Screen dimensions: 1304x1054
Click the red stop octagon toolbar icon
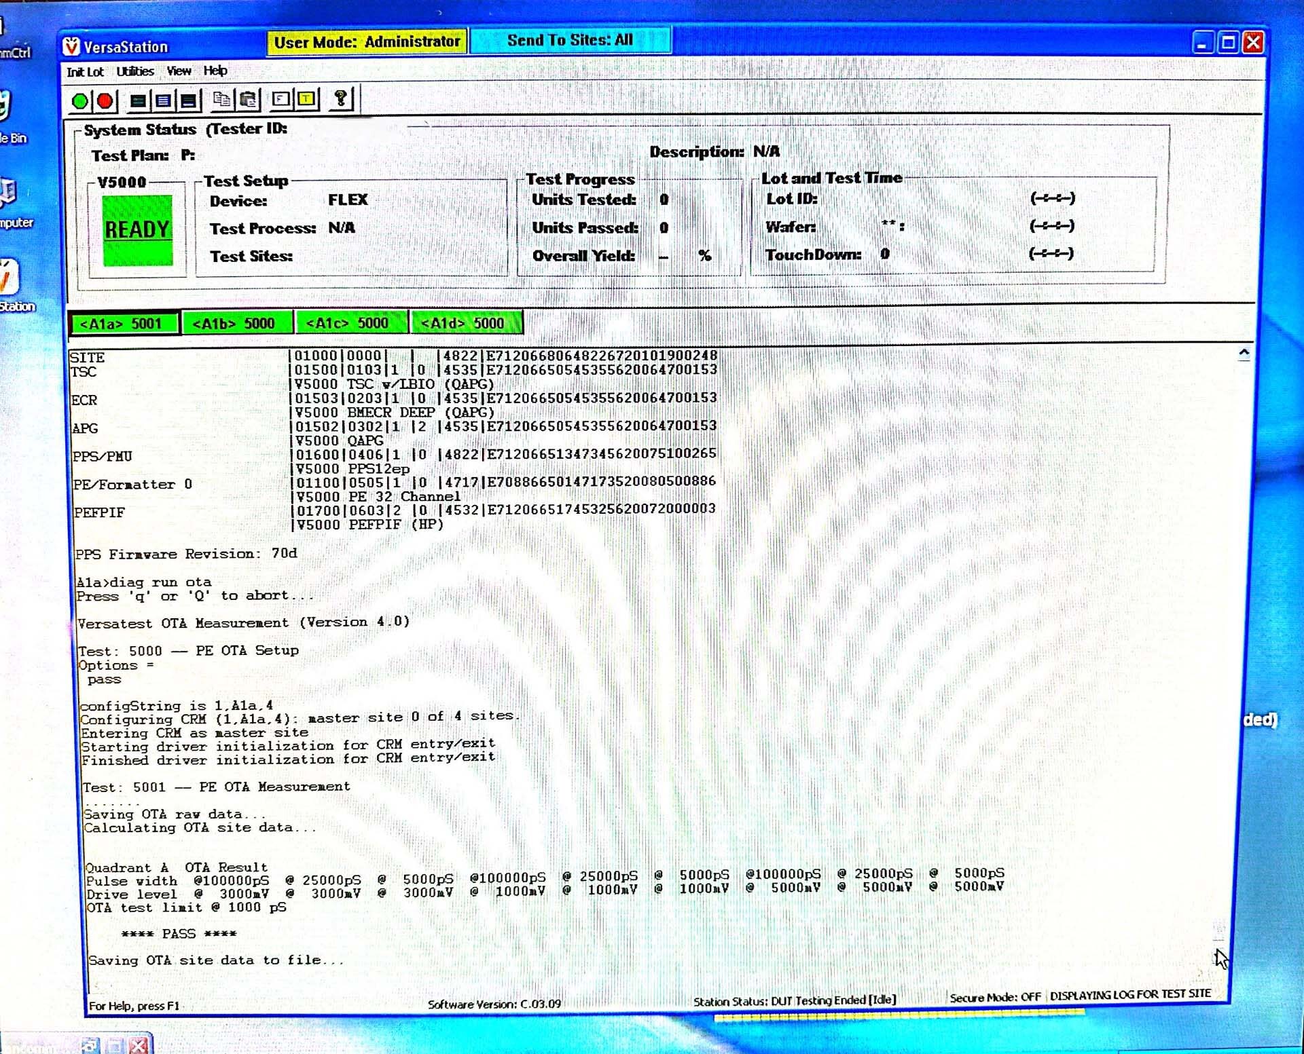105,100
